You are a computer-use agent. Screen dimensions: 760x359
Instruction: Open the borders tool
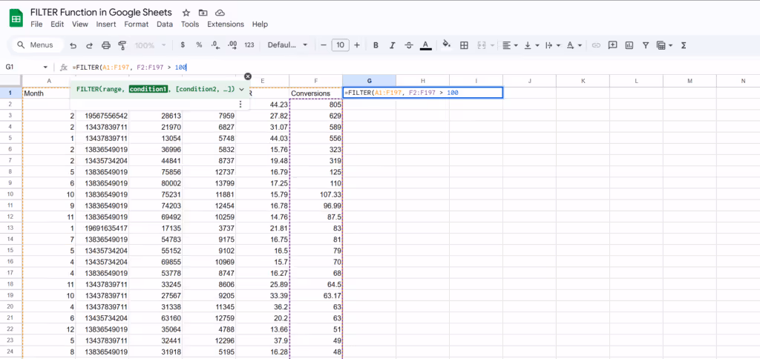464,45
